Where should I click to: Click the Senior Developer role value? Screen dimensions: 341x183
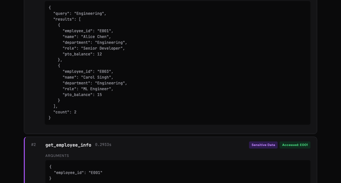pyautogui.click(x=103, y=48)
